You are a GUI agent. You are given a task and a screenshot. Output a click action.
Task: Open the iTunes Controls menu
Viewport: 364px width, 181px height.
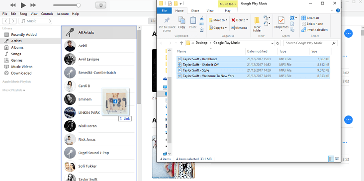[47, 14]
